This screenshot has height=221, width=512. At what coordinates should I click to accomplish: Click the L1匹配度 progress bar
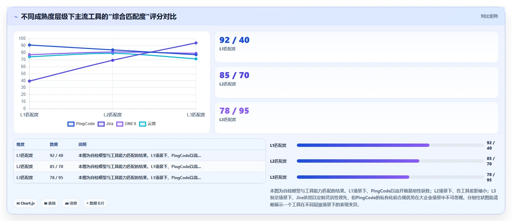[390, 145]
